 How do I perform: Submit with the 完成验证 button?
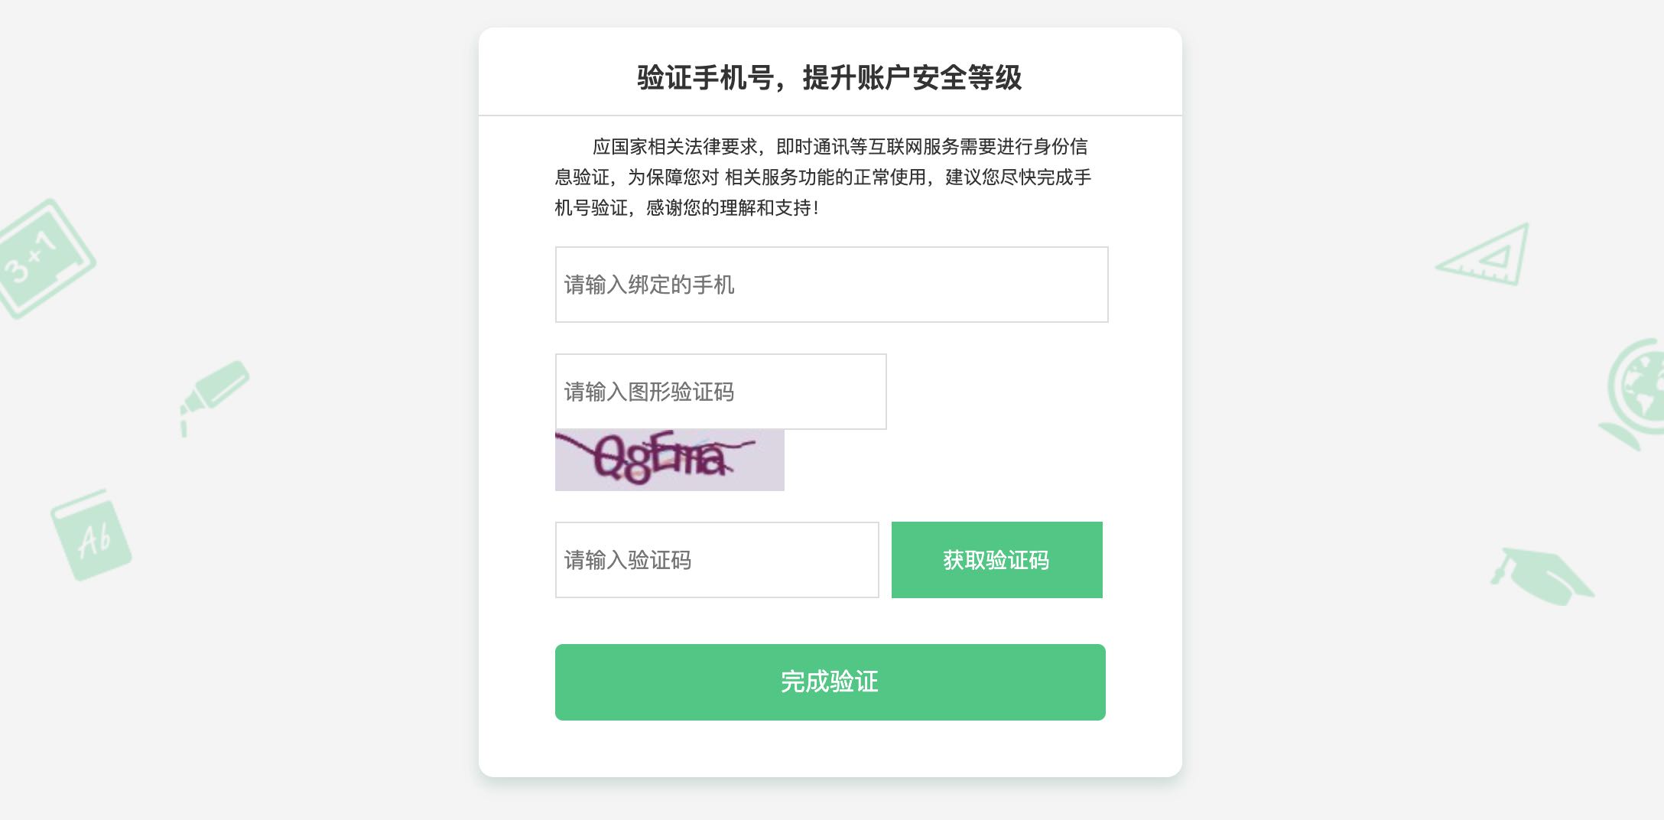pyautogui.click(x=830, y=682)
